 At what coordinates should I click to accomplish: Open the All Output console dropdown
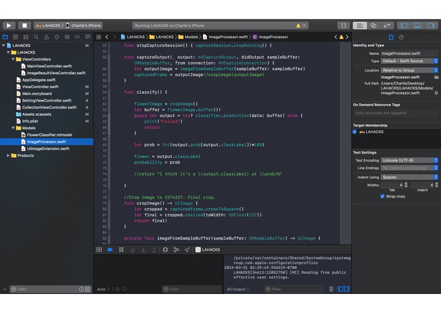(238, 289)
